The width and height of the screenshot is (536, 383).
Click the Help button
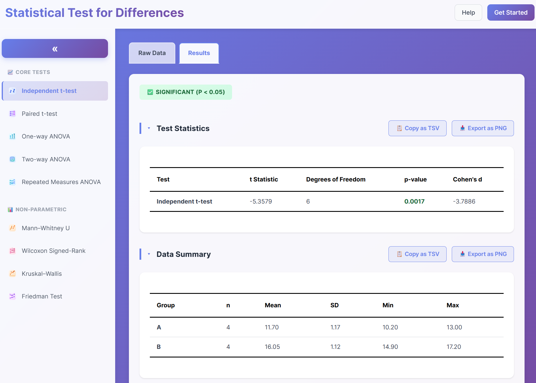[468, 12]
